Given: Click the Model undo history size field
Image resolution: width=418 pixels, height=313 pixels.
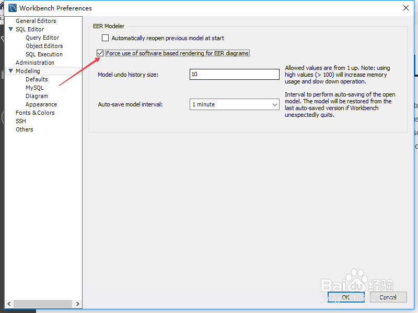Looking at the screenshot, I should tap(234, 74).
